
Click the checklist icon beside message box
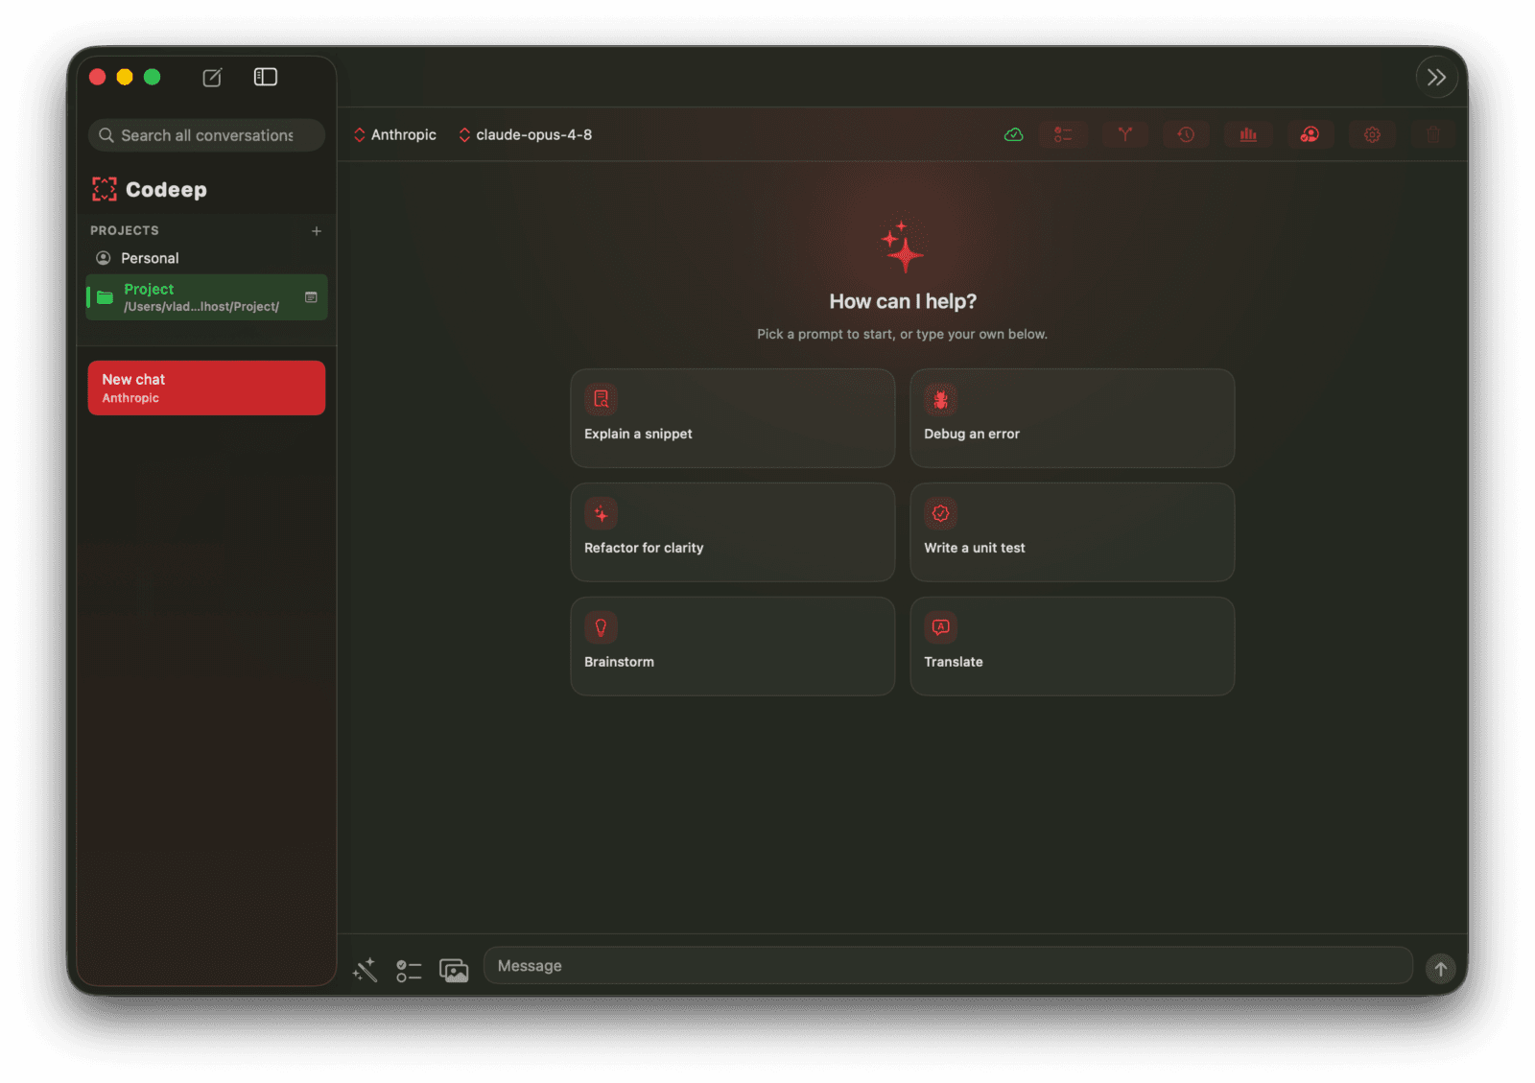[x=409, y=971]
